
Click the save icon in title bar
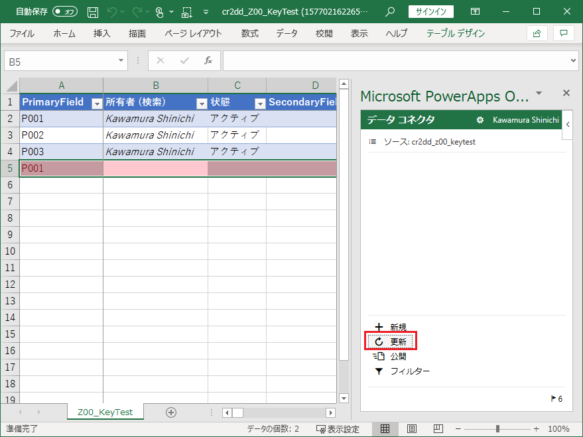pos(93,12)
